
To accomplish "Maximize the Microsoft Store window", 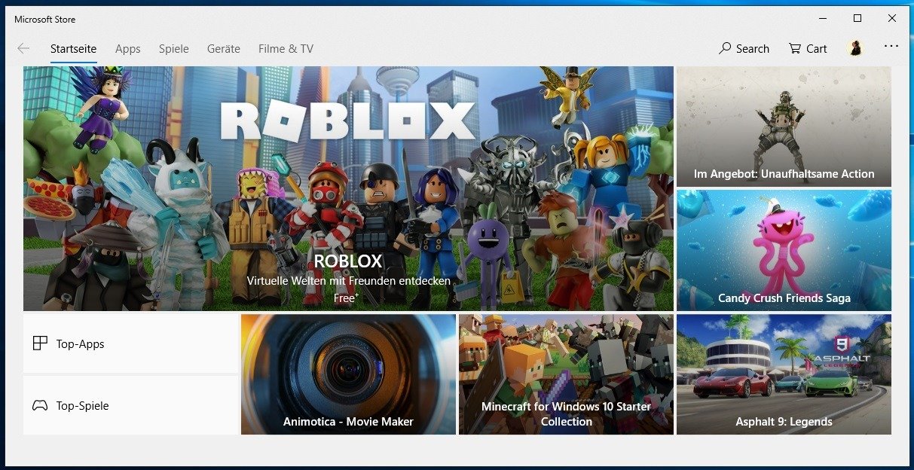I will click(x=857, y=18).
